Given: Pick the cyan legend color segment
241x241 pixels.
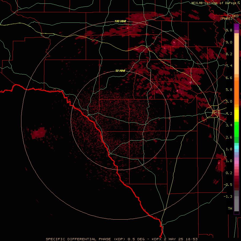Looking at the screenshot, I should tap(236, 147).
